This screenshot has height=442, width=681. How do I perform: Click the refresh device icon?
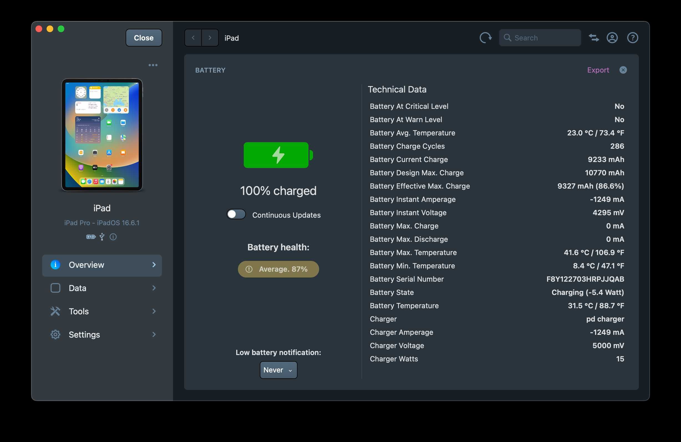click(x=486, y=38)
